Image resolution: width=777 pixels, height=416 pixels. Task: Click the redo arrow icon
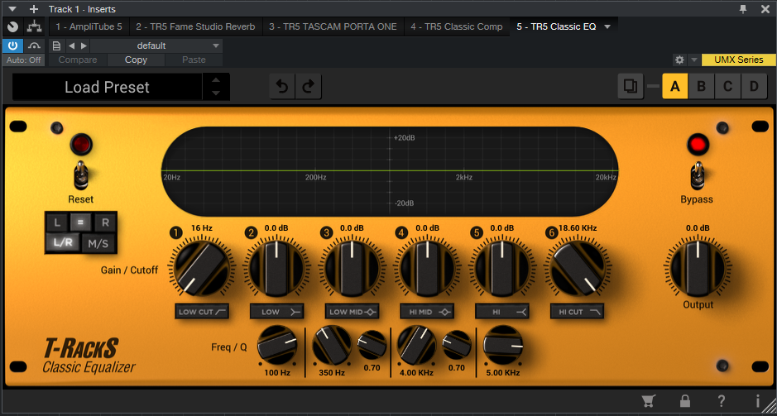pos(308,87)
